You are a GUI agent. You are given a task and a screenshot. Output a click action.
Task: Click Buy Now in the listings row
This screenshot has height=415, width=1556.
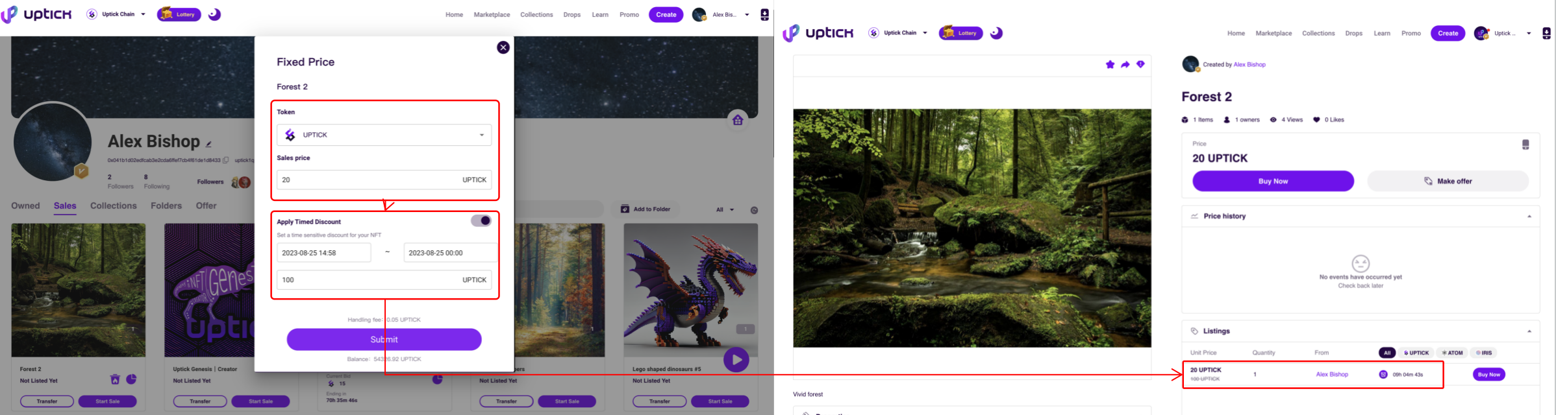point(1488,374)
